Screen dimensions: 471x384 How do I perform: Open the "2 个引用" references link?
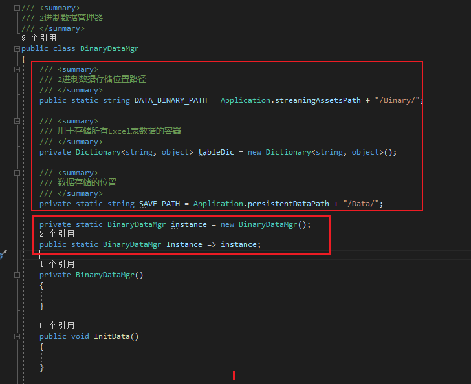(x=56, y=234)
